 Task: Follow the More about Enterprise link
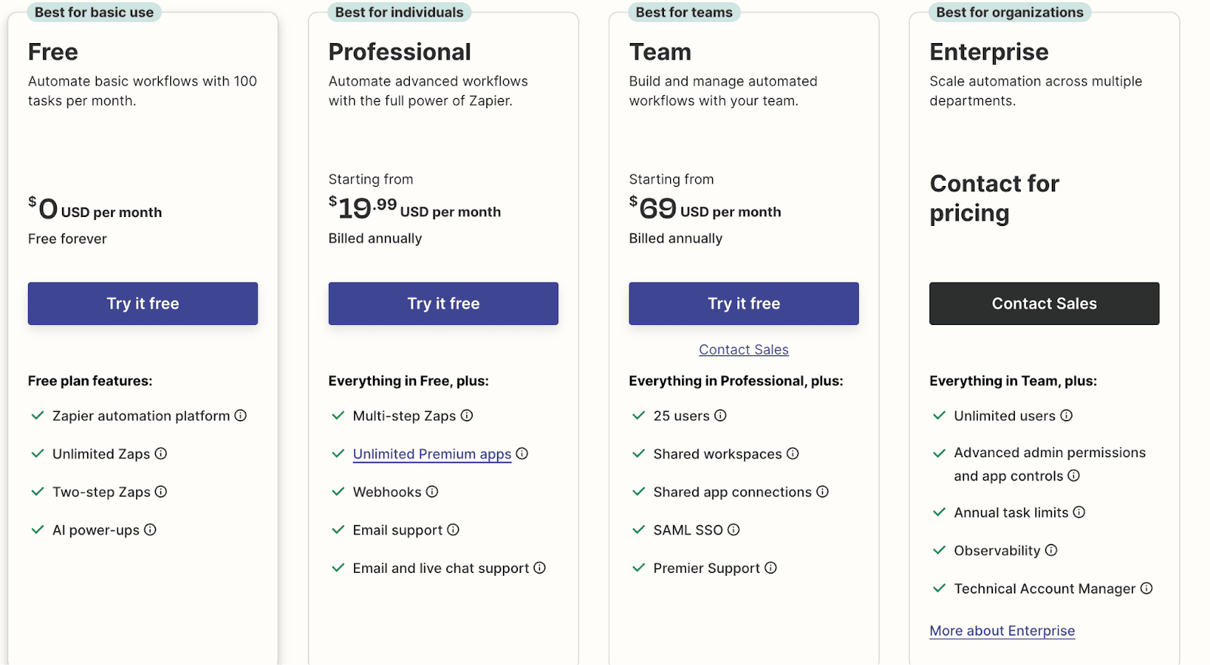click(x=1002, y=631)
